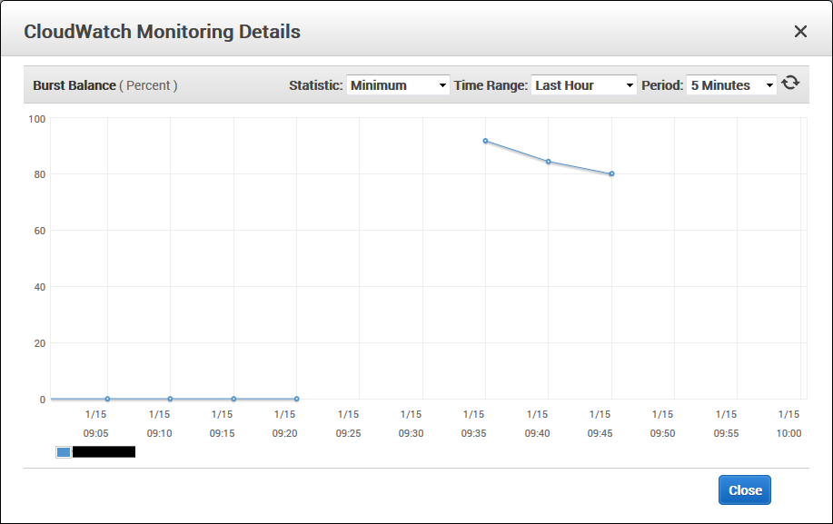
Task: Expand the Time Range dropdown
Action: point(583,85)
